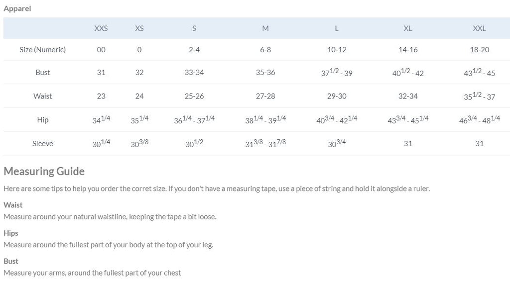Select the 14-16 numeric size cell
This screenshot has height=286, width=510.
click(x=408, y=49)
